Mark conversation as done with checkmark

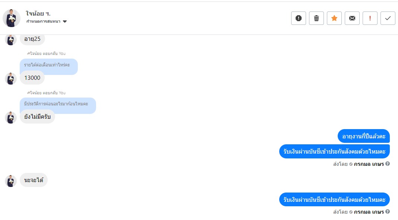tap(388, 18)
